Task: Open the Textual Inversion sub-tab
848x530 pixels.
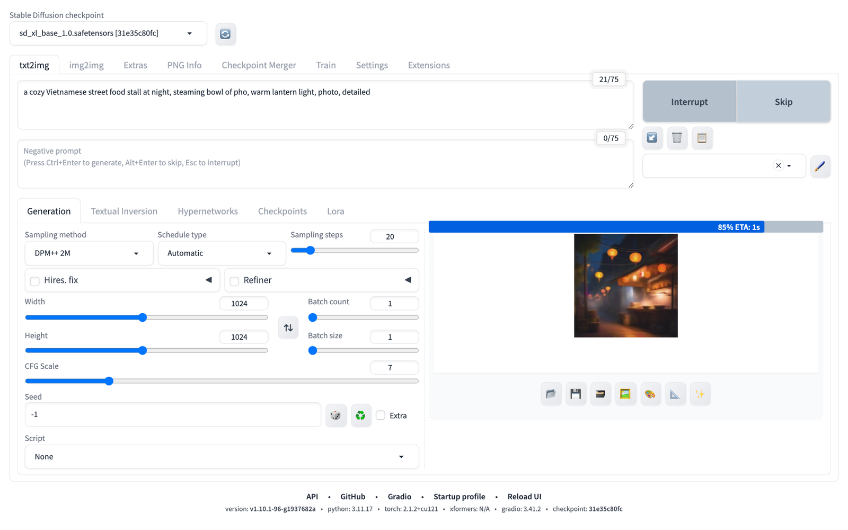Action: (x=124, y=211)
